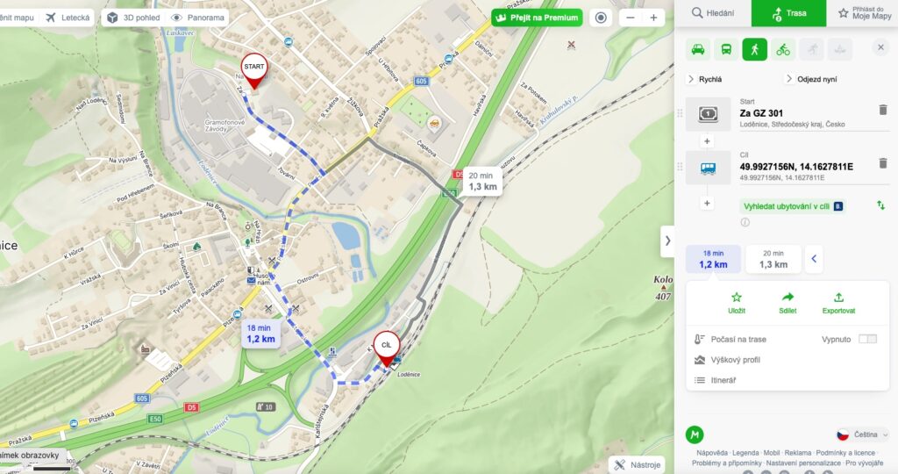The image size is (898, 474).
Task: Switch to the Hledání tab
Action: click(713, 13)
